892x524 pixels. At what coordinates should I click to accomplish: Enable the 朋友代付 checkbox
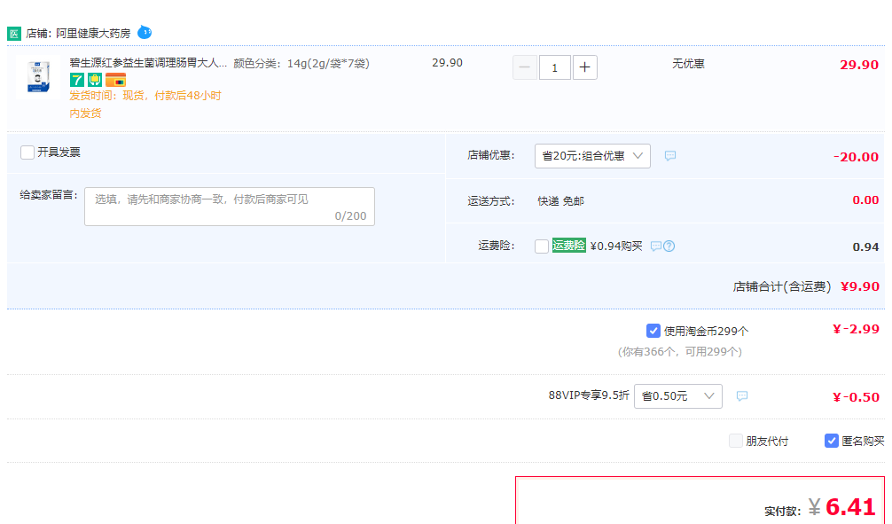736,441
